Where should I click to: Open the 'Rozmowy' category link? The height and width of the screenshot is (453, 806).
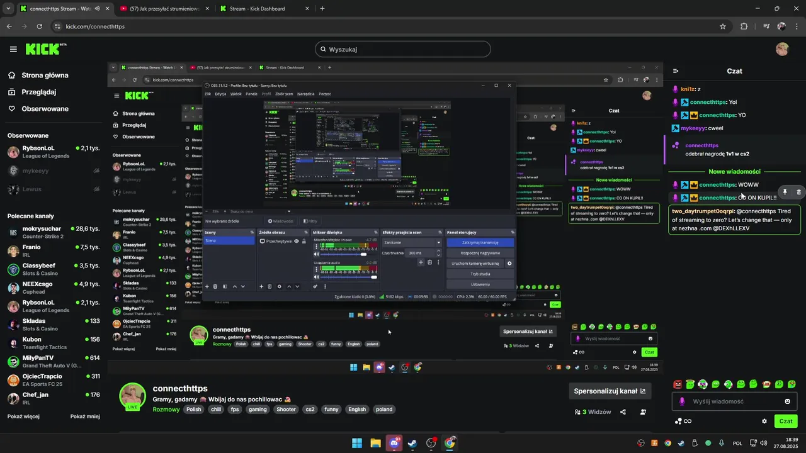tap(166, 409)
